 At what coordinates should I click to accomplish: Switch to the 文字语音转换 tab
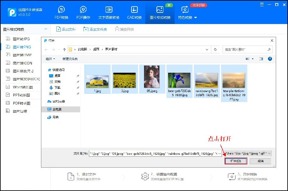tap(109, 12)
